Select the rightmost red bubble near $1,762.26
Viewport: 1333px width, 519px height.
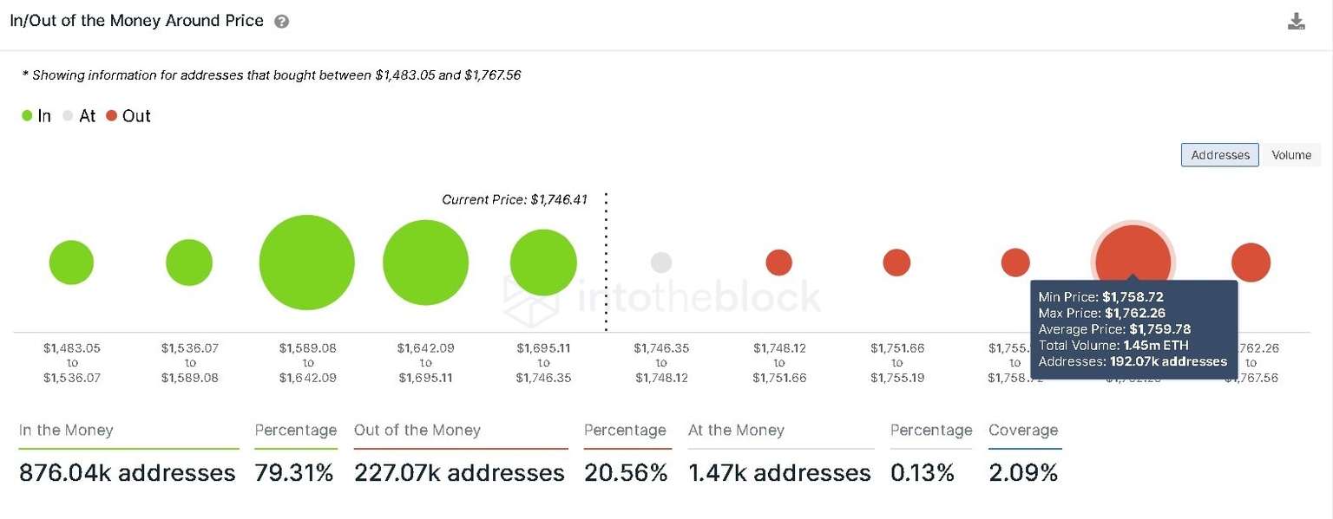tap(1251, 262)
